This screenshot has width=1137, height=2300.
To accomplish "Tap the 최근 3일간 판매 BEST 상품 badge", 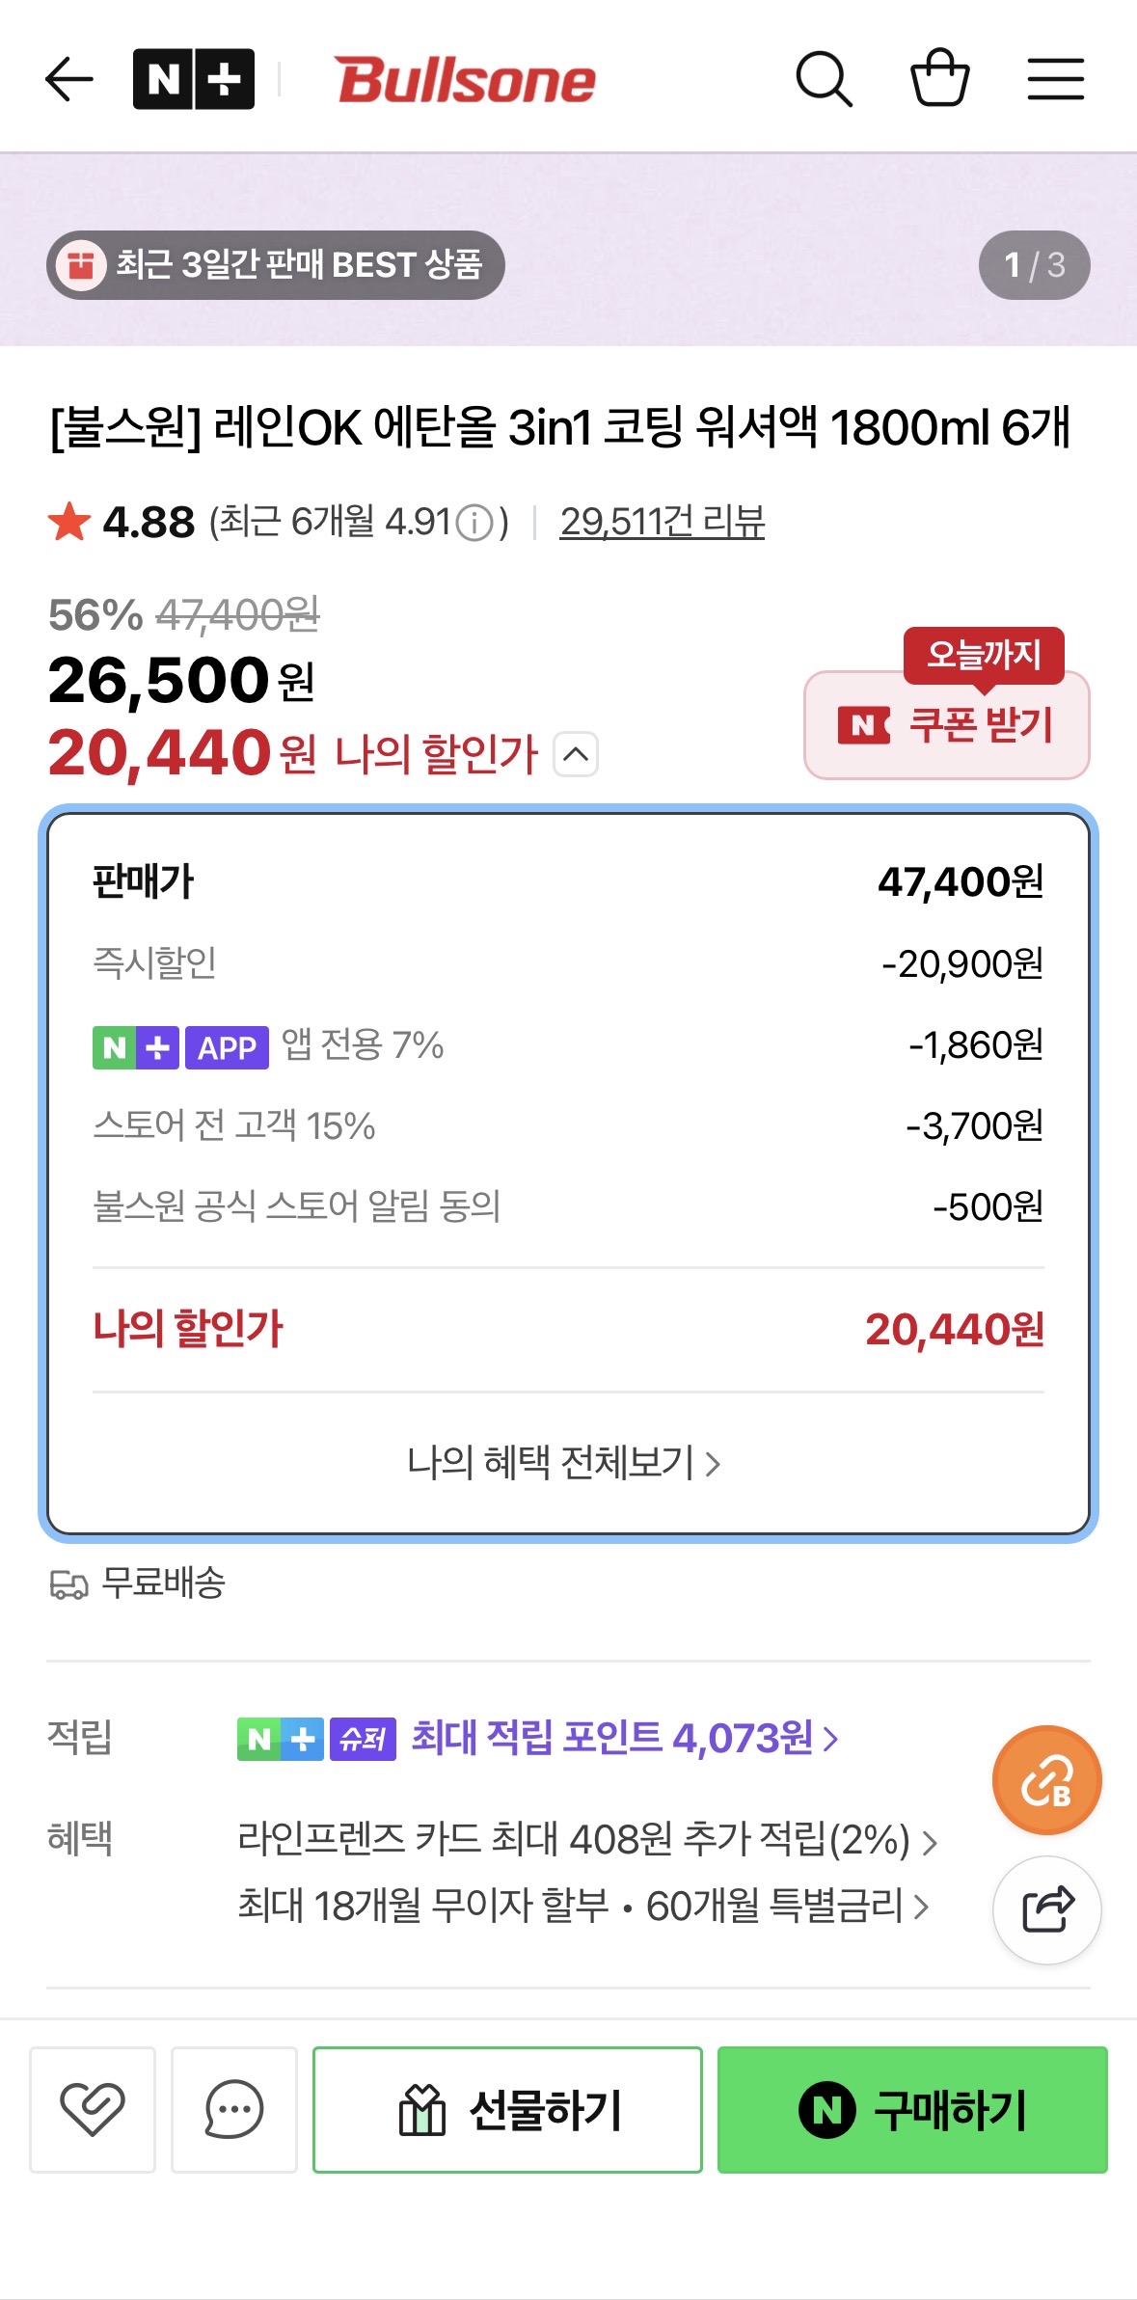I will 276,265.
